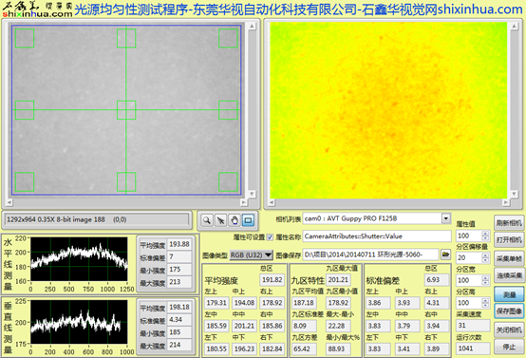Click the 停止 stop button
The height and width of the screenshot is (358, 526).
pos(509,347)
